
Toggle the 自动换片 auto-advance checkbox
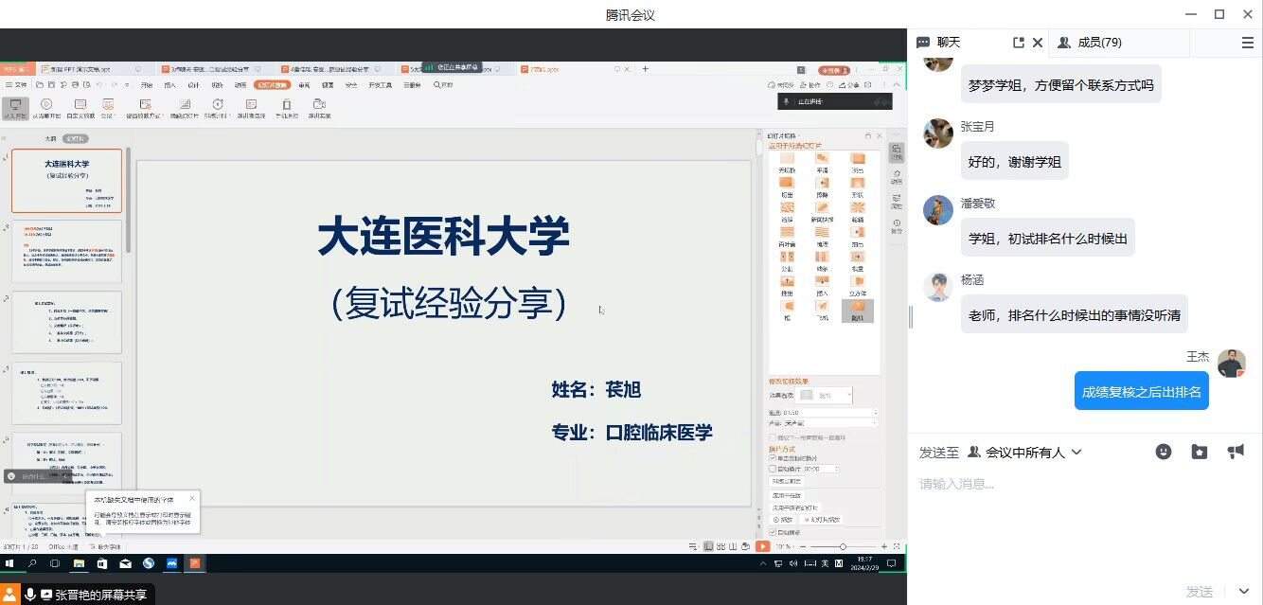click(x=773, y=469)
